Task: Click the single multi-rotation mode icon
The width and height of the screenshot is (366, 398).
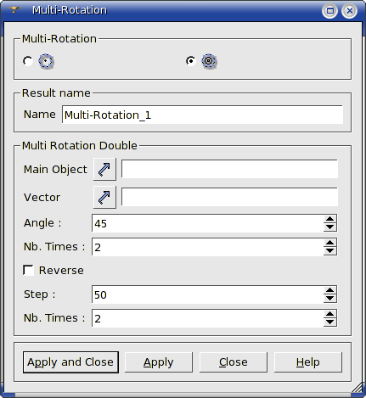Action: pos(46,61)
